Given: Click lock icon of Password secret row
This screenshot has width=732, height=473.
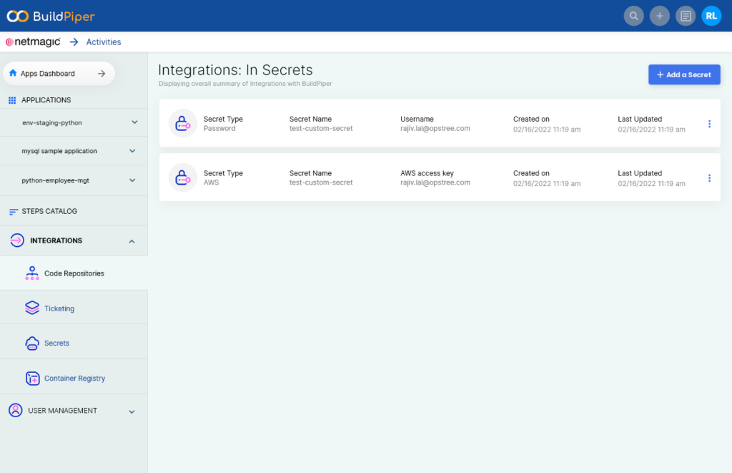Looking at the screenshot, I should (x=182, y=124).
